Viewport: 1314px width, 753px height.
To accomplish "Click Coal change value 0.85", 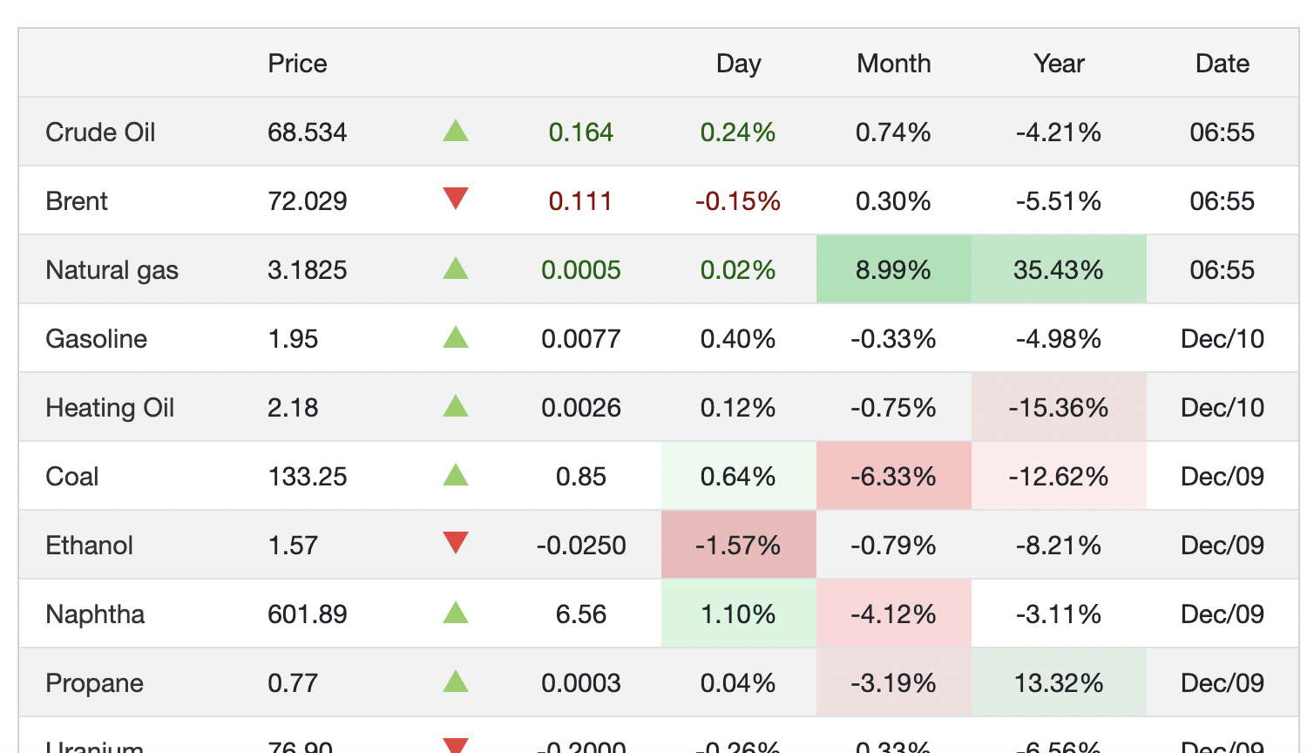I will [581, 477].
